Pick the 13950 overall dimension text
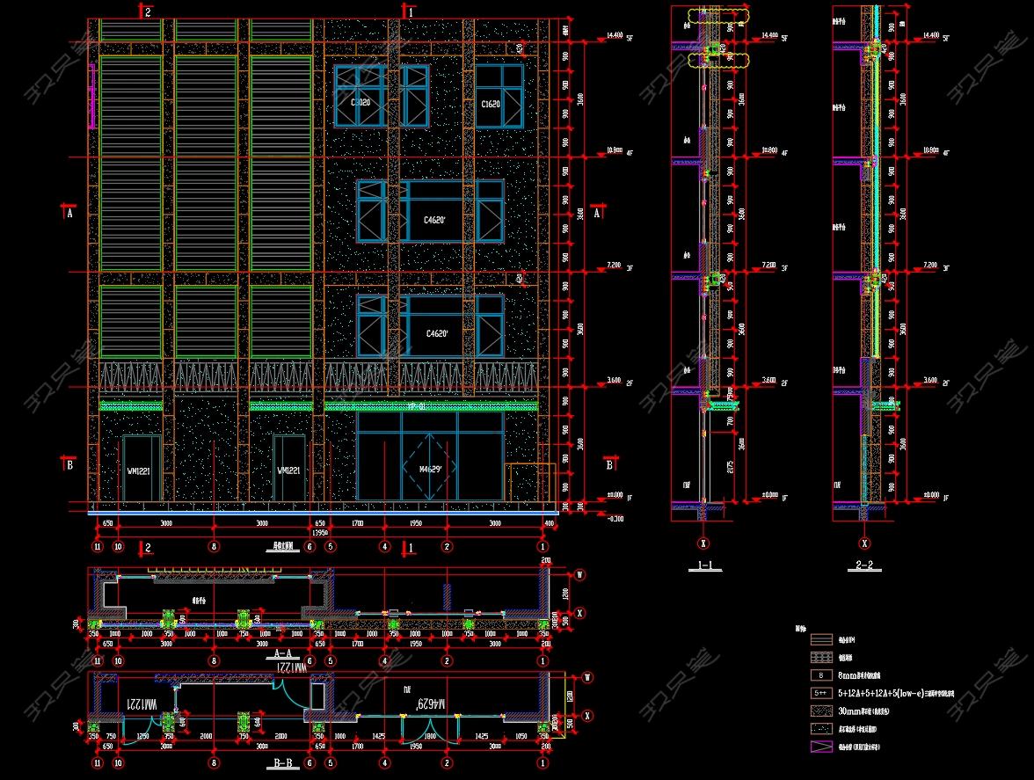Viewport: 1034px width, 780px height. click(320, 532)
